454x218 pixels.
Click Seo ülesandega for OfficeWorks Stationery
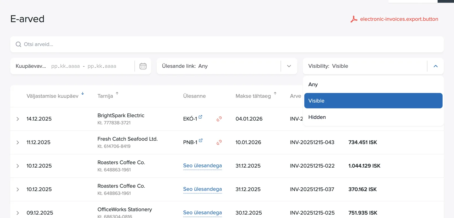202,213
